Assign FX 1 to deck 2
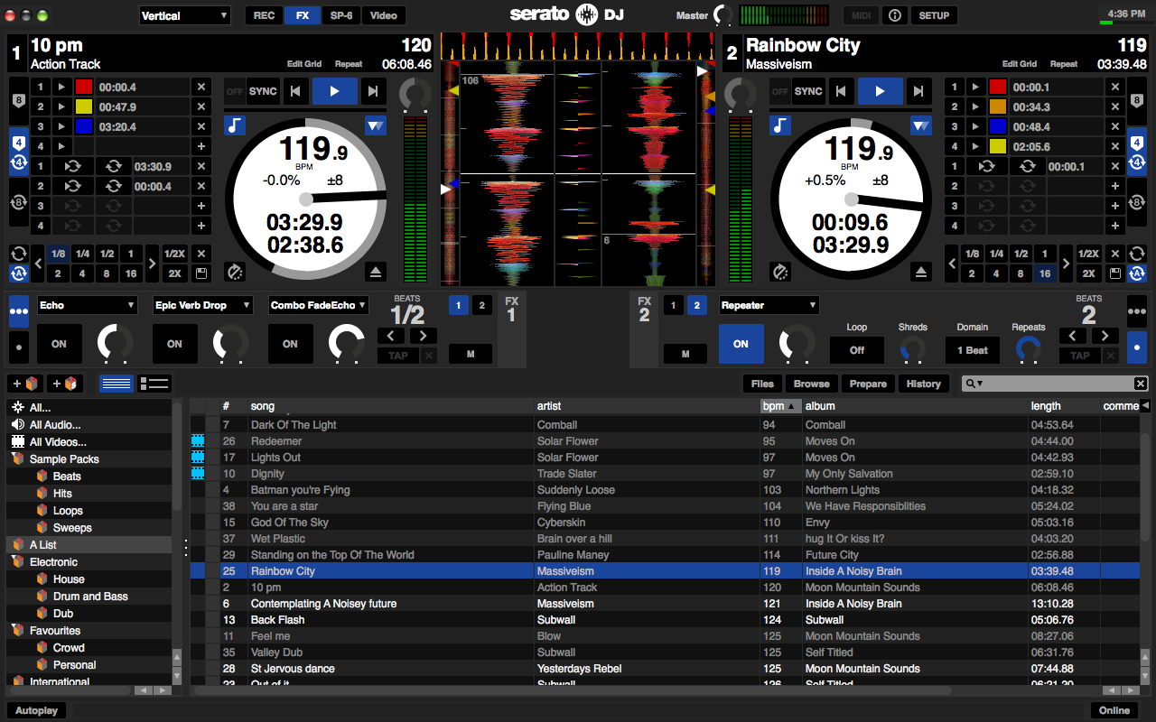Screen dimensions: 1156x722 (481, 306)
